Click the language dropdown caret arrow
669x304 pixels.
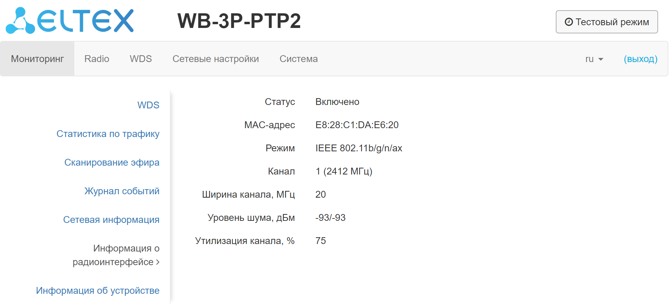tap(601, 59)
